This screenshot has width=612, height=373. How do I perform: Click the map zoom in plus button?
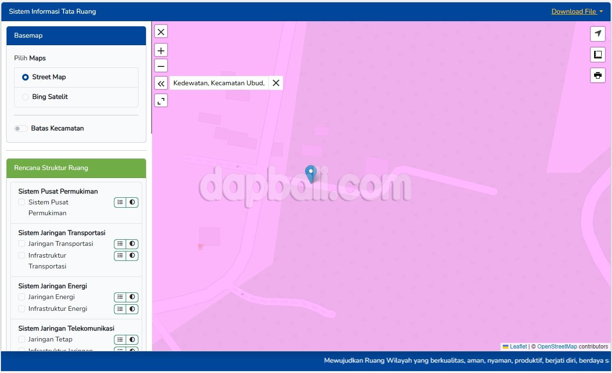[161, 50]
